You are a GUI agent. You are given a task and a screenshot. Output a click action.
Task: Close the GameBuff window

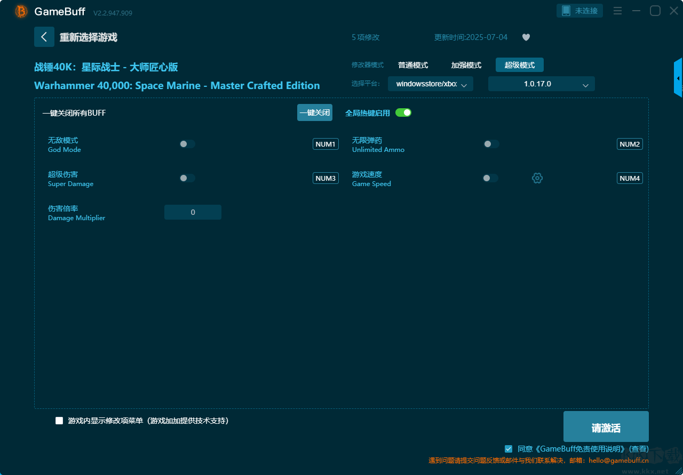pos(674,11)
